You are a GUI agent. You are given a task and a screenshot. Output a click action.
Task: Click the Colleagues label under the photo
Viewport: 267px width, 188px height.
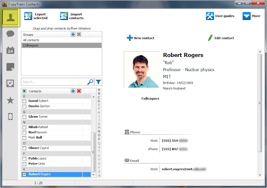(150, 99)
